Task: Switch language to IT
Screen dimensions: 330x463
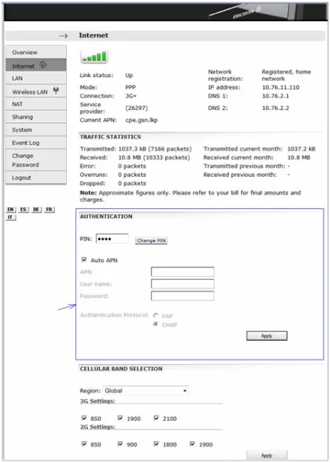Action: [11, 217]
